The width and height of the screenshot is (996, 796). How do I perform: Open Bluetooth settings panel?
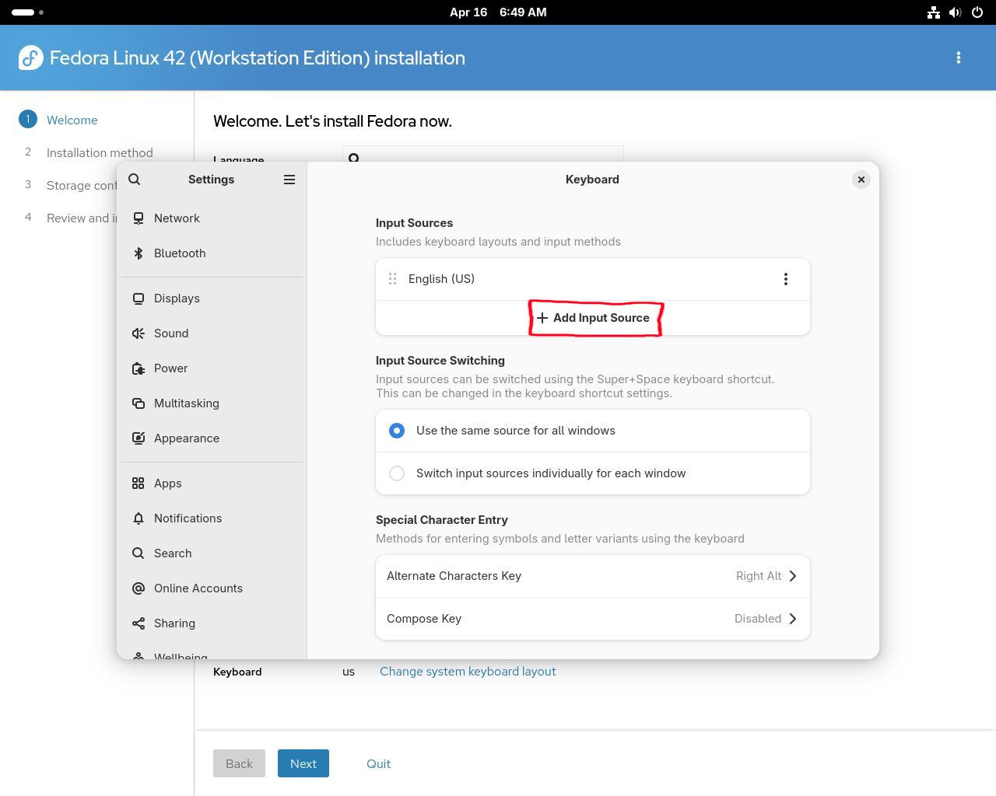pos(212,253)
